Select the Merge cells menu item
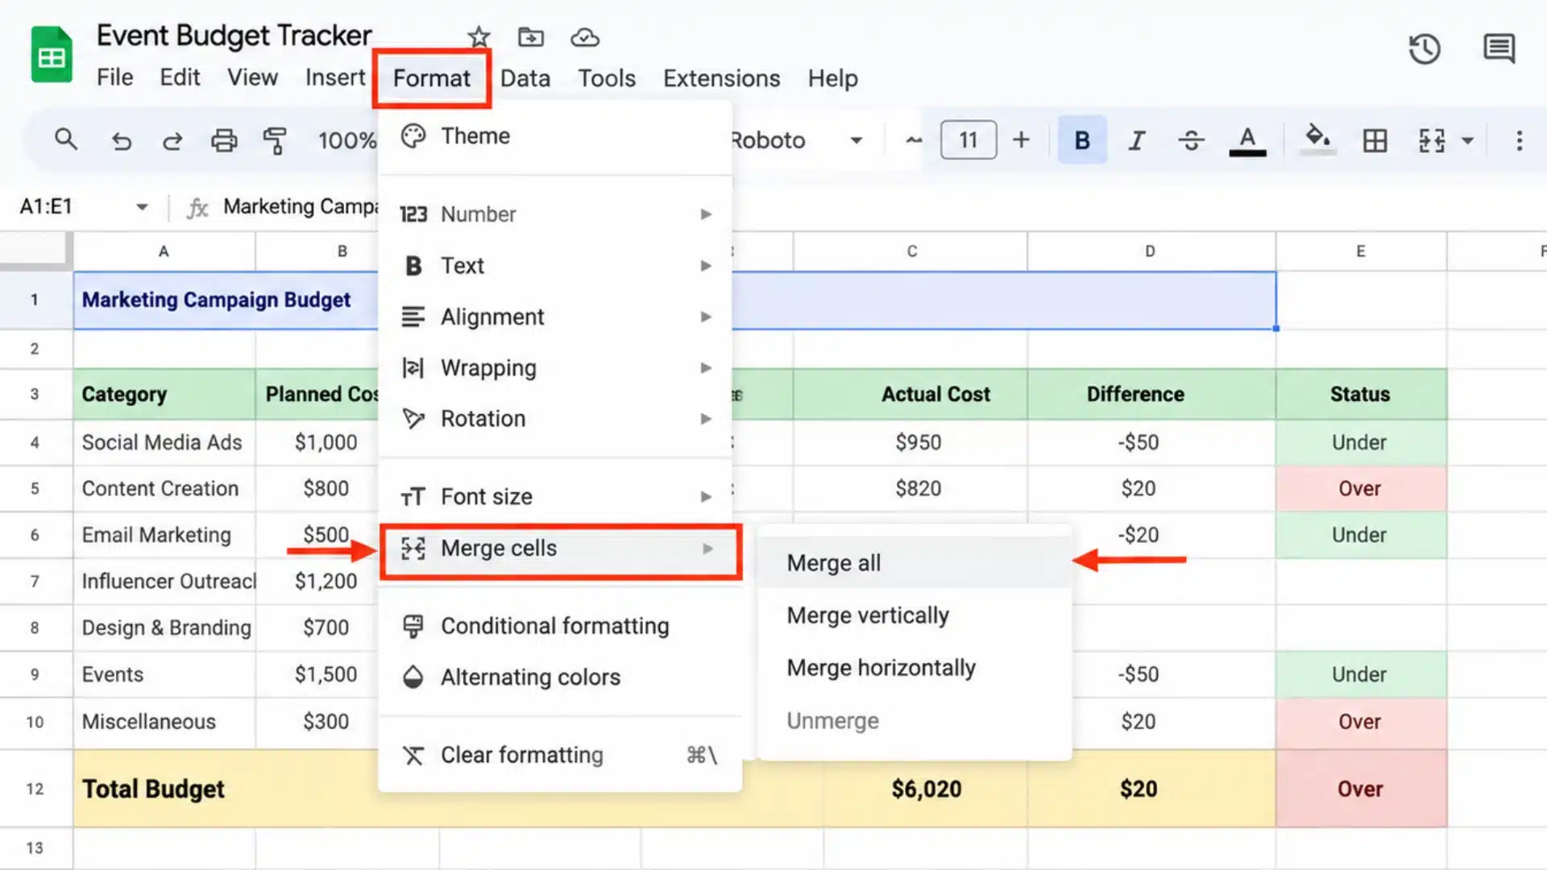1547x870 pixels. (x=561, y=552)
